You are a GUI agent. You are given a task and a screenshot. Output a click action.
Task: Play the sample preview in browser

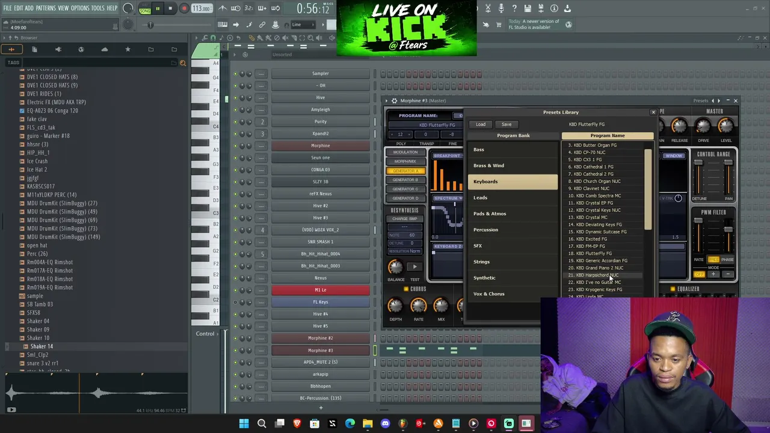(x=11, y=410)
